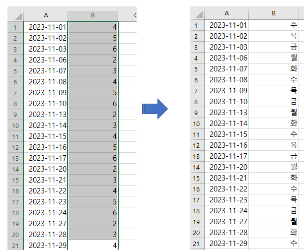Click value 3 beside 2023-11-07
The width and height of the screenshot is (304, 250).
click(93, 71)
